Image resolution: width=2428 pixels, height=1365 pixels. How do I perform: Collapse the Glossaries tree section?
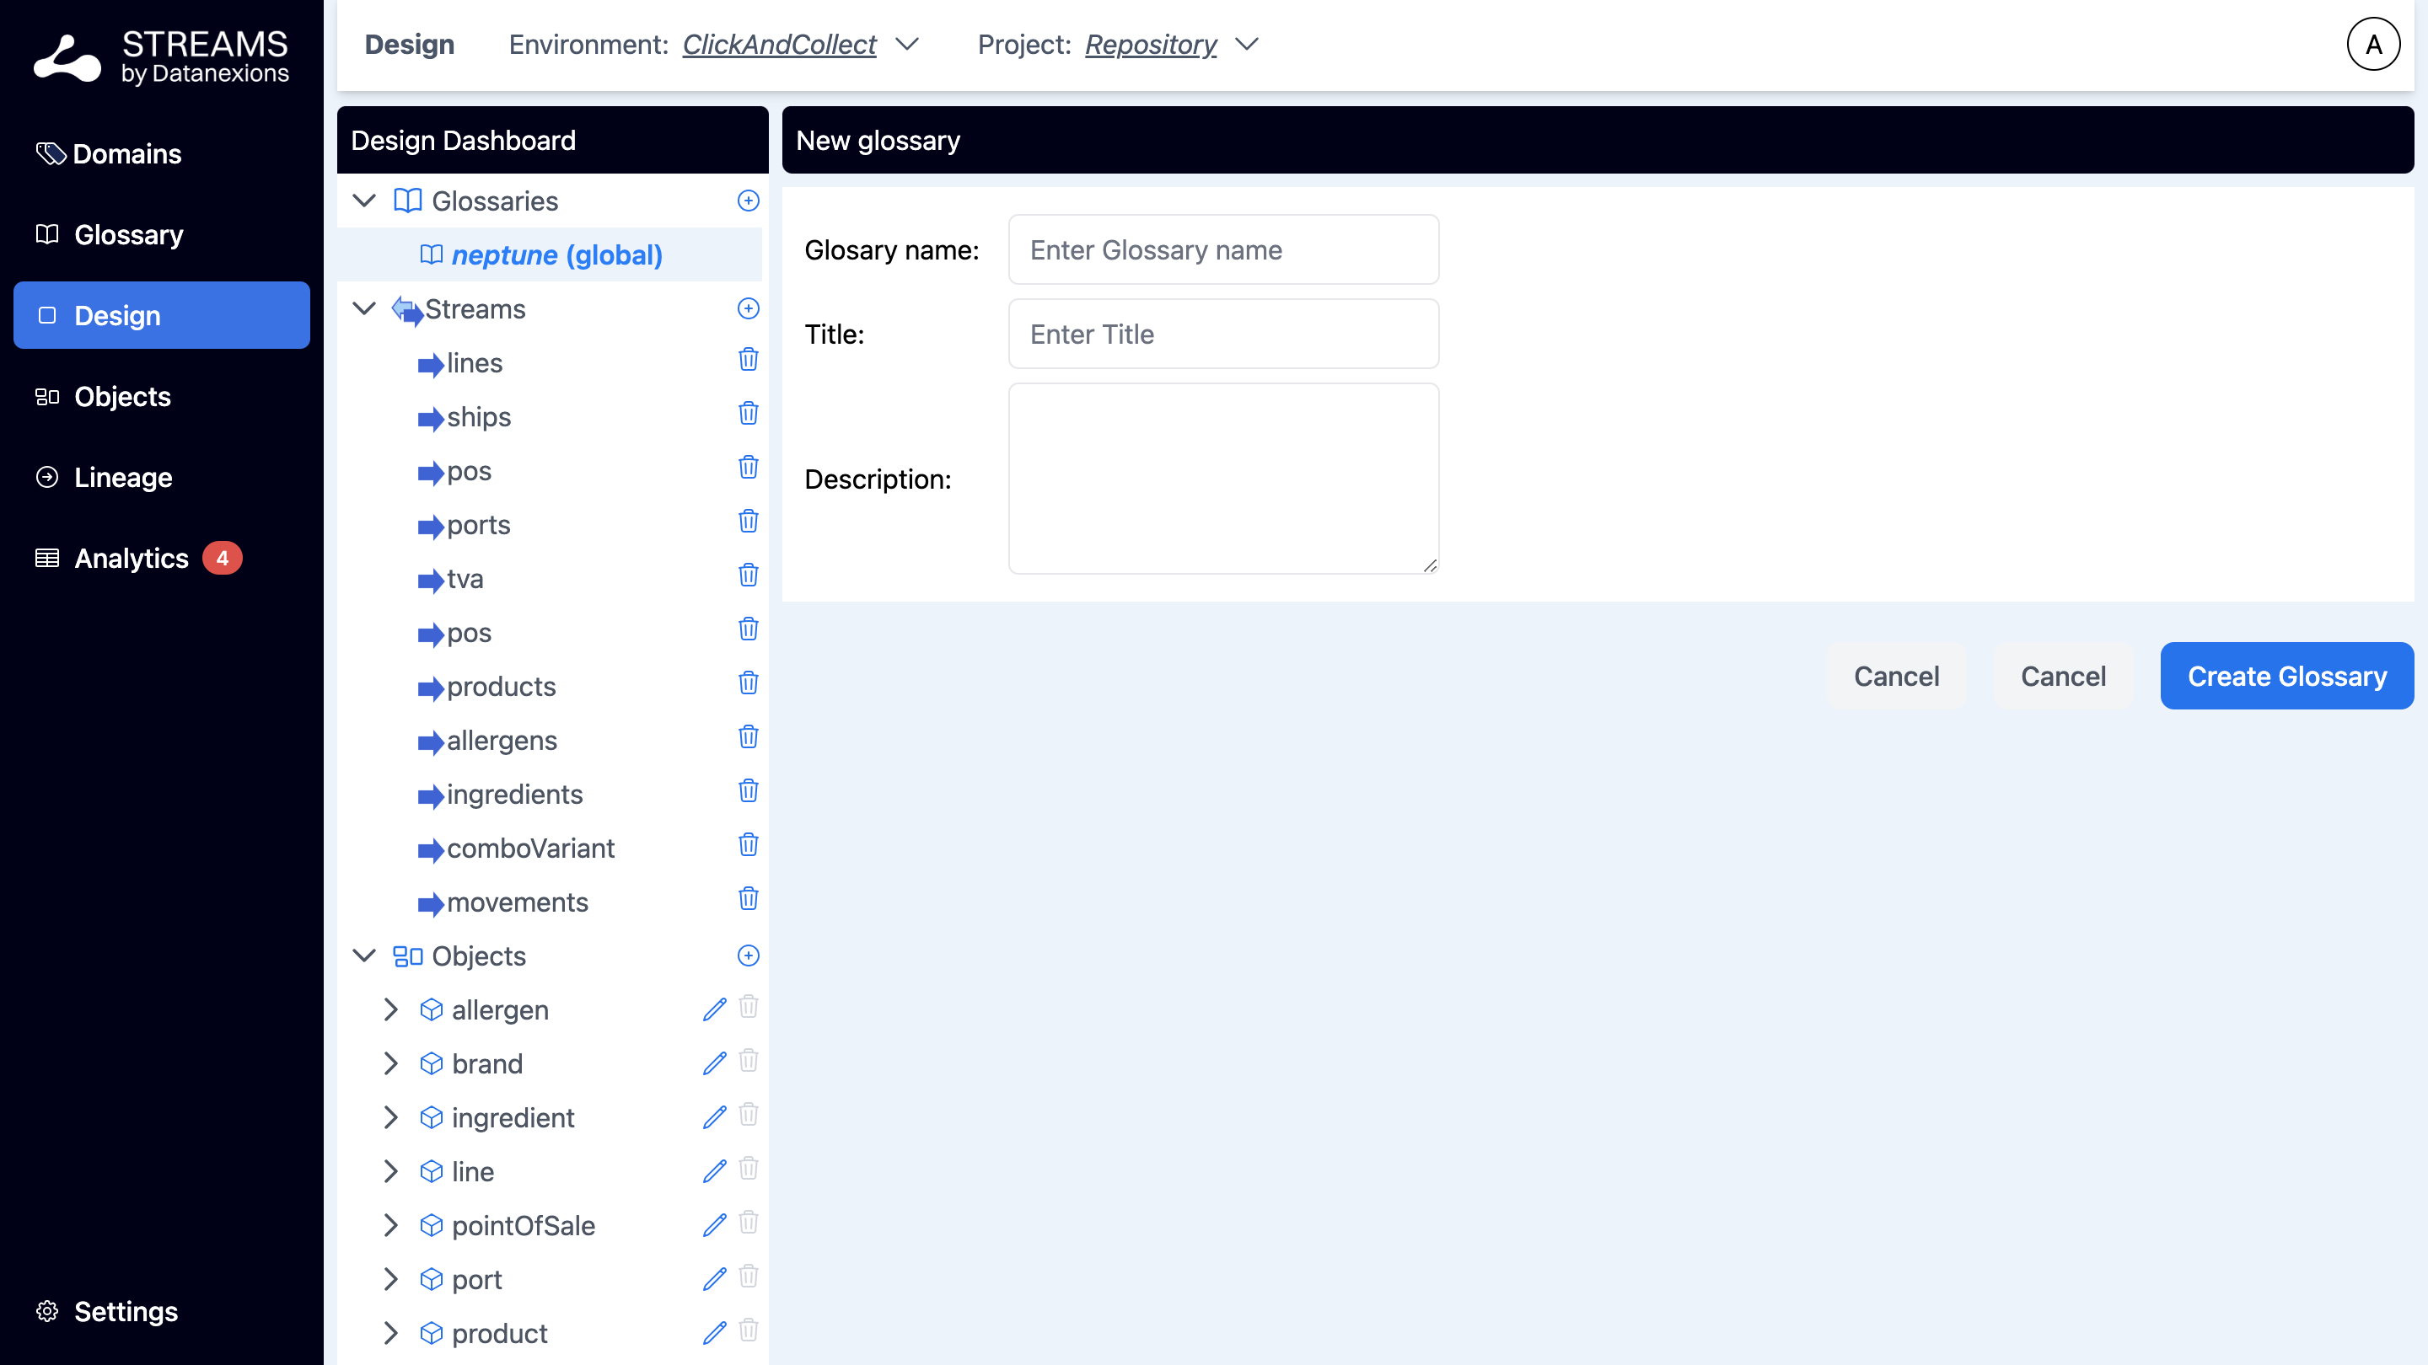[365, 201]
